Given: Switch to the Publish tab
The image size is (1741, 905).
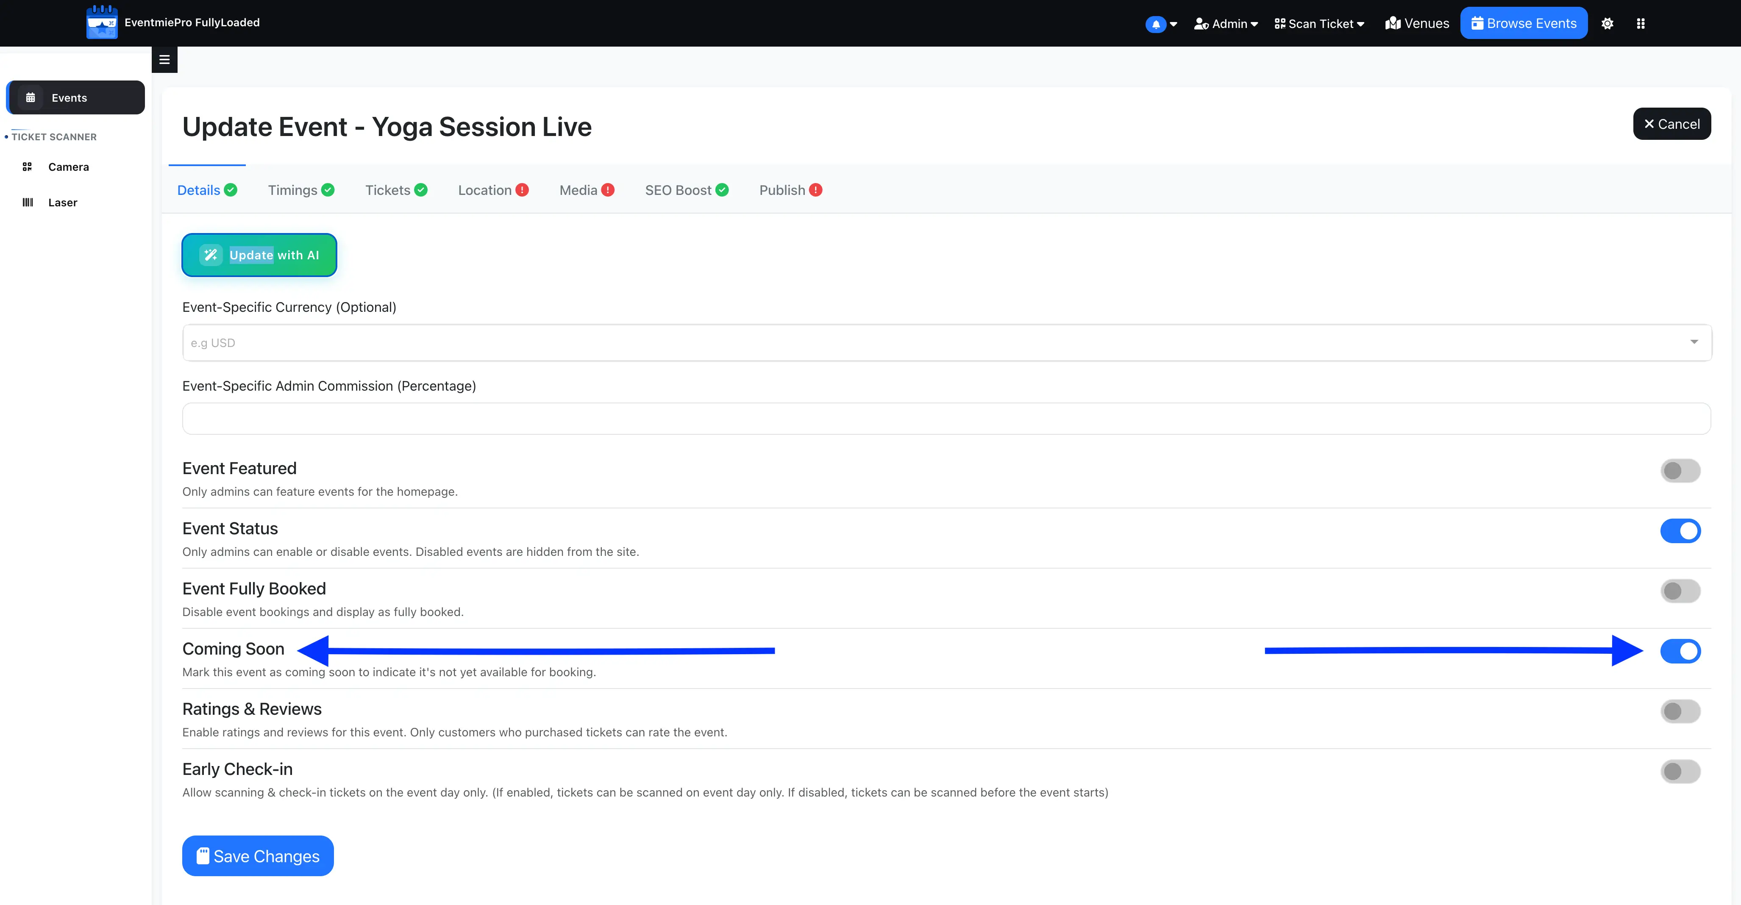Looking at the screenshot, I should 791,190.
